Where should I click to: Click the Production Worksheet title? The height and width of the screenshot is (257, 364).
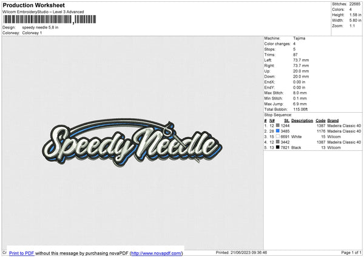click(34, 5)
